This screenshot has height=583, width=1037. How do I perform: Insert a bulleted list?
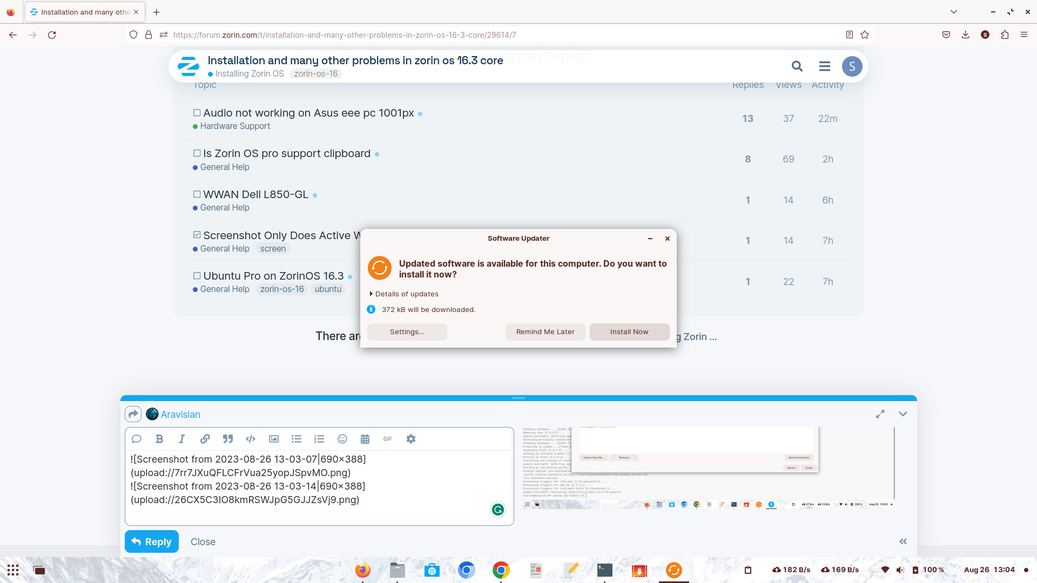click(x=297, y=439)
